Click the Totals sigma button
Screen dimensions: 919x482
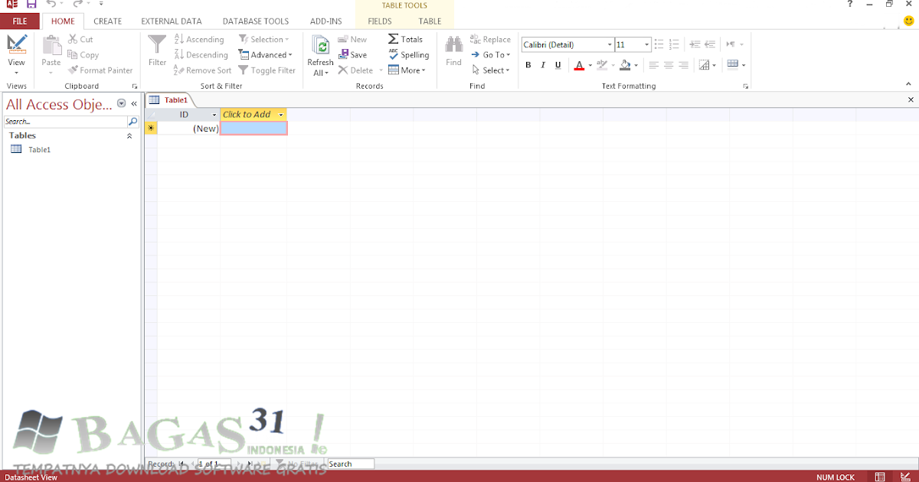406,39
